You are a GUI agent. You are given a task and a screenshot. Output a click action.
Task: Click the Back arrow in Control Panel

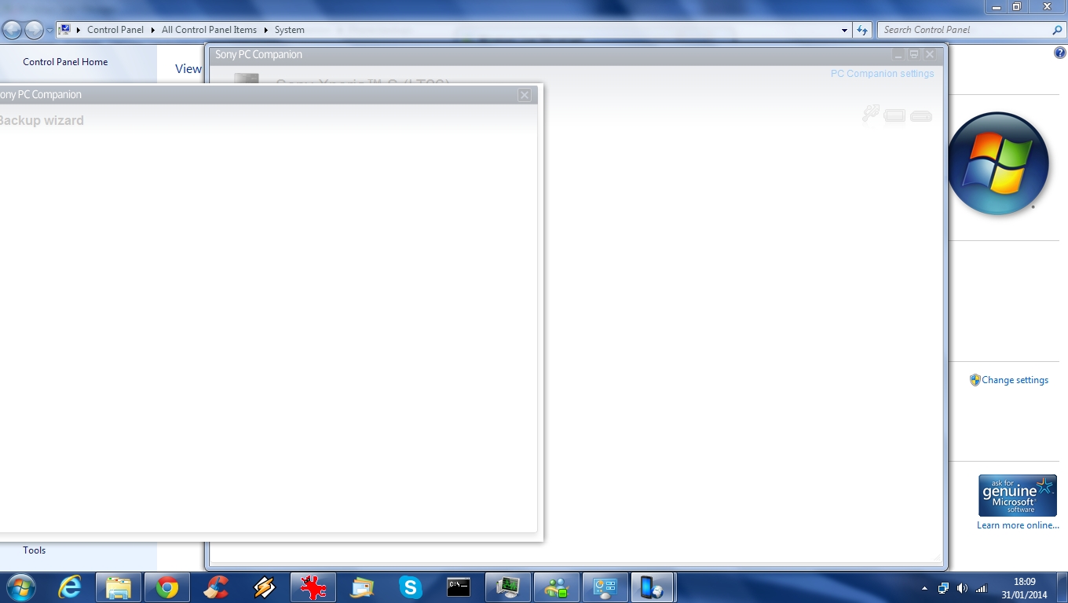point(12,30)
